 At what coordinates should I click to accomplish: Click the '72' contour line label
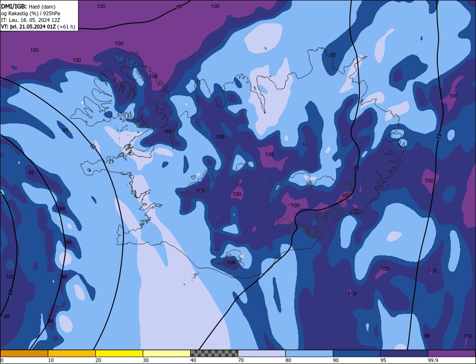[x=439, y=136]
